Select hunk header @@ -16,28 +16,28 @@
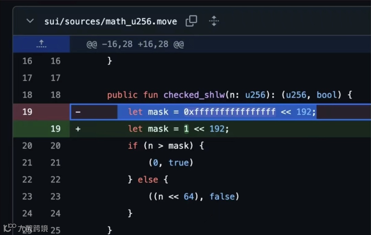 coord(135,44)
